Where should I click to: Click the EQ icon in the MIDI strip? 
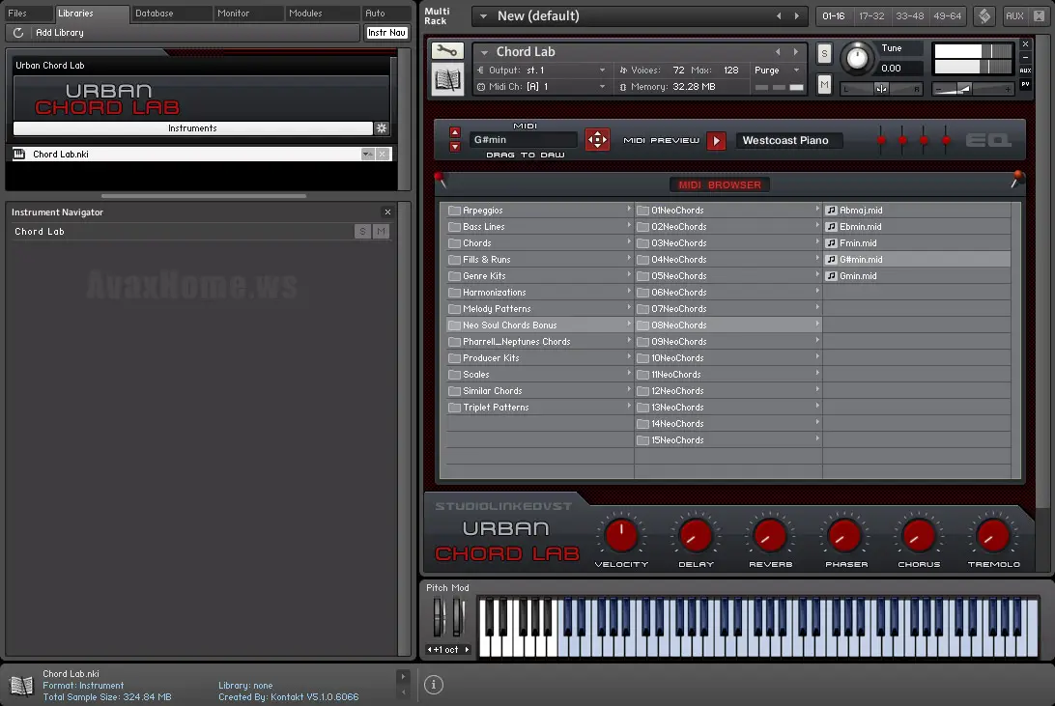click(x=988, y=140)
